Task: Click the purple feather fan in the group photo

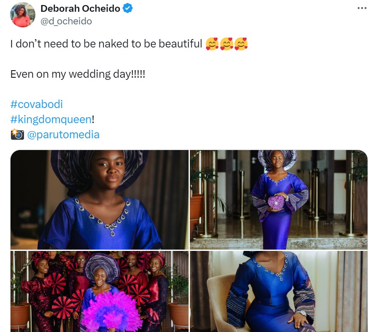Action: (x=111, y=312)
